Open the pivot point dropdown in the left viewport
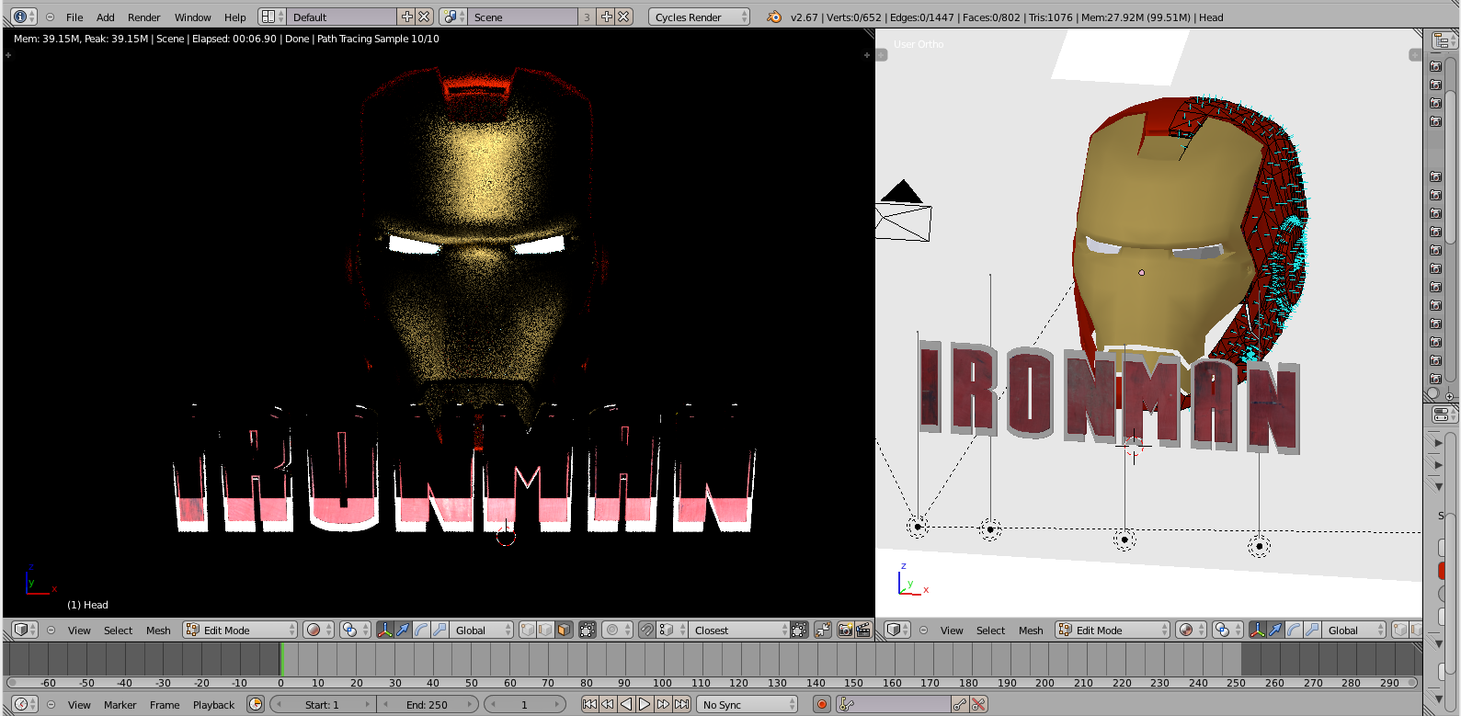Image resolution: width=1461 pixels, height=716 pixels. (354, 631)
